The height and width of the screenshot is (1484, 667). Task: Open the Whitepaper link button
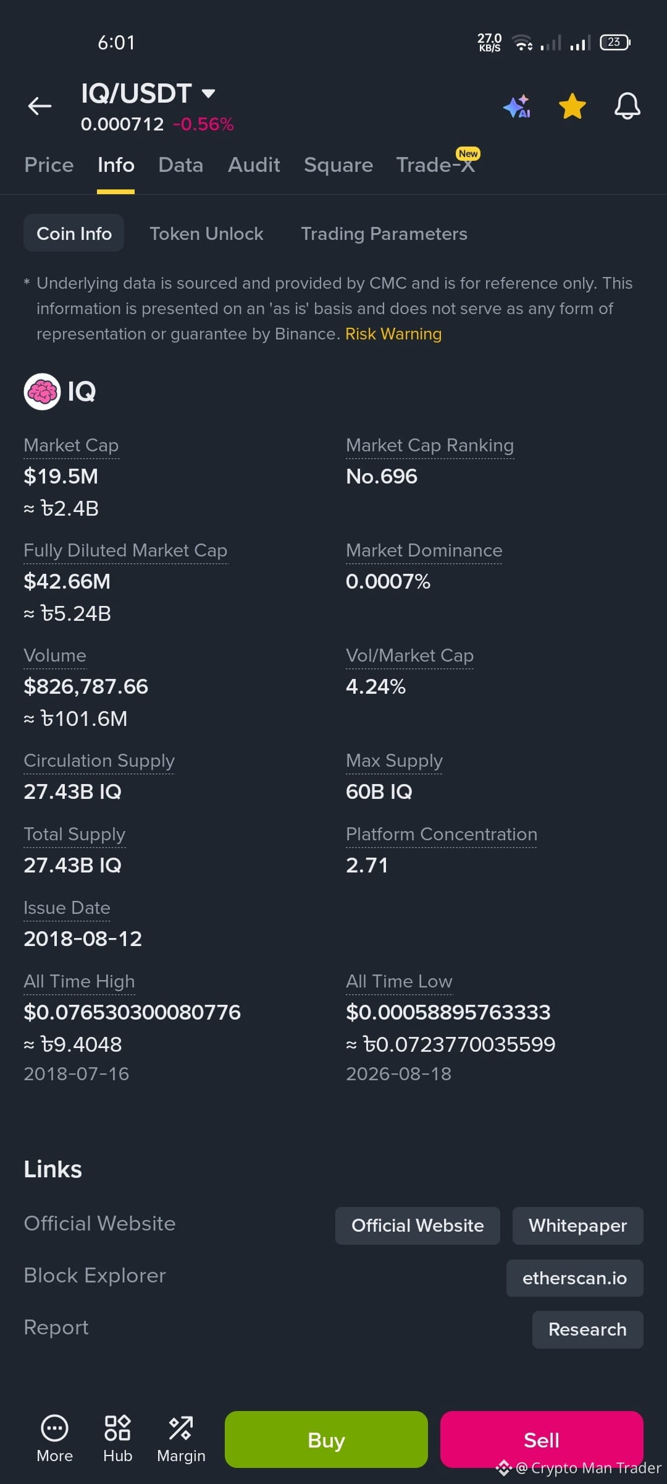coord(577,1226)
